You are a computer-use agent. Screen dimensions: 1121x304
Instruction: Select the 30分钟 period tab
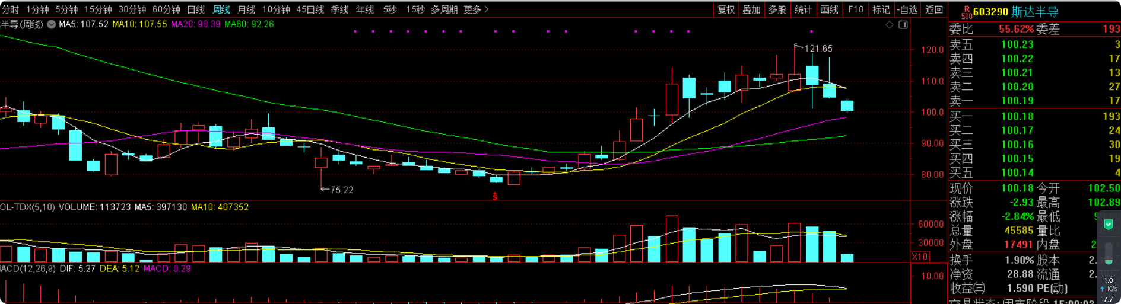coord(132,9)
